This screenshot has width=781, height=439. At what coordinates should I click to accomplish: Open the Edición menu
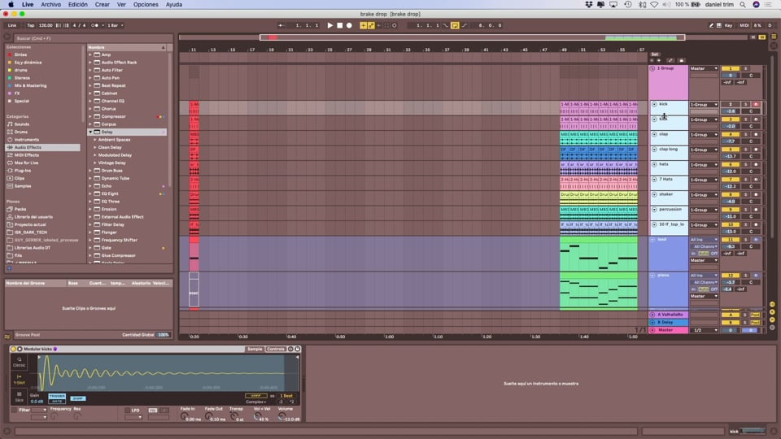78,5
